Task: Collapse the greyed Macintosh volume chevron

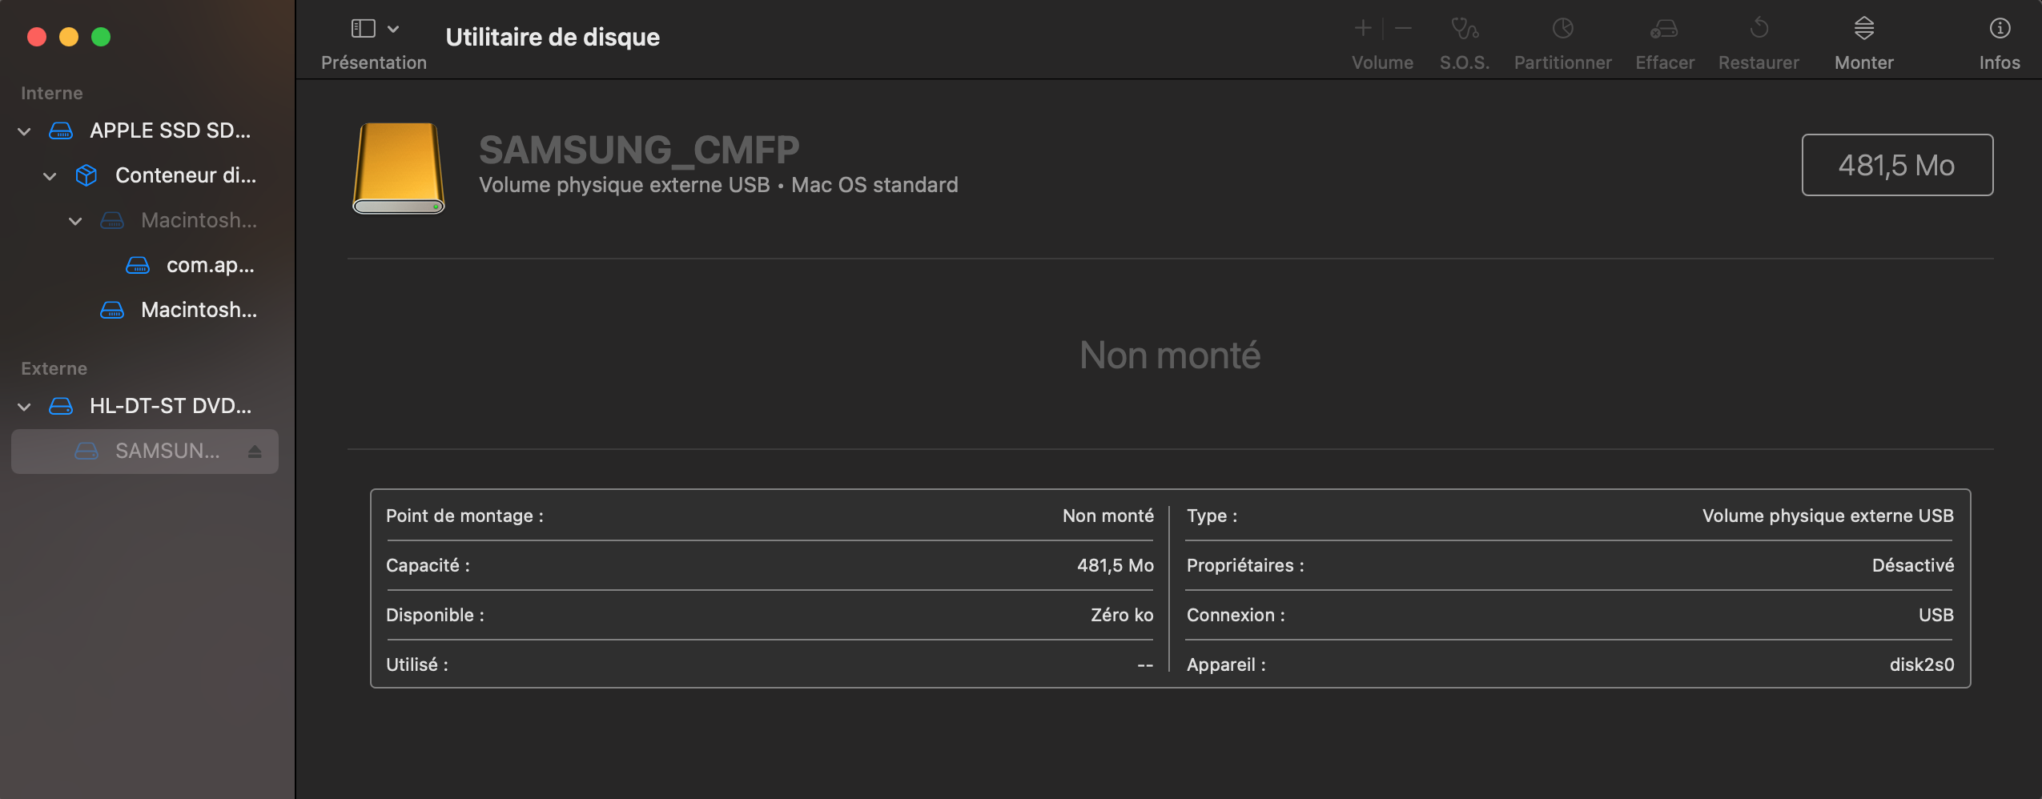Action: pos(75,221)
